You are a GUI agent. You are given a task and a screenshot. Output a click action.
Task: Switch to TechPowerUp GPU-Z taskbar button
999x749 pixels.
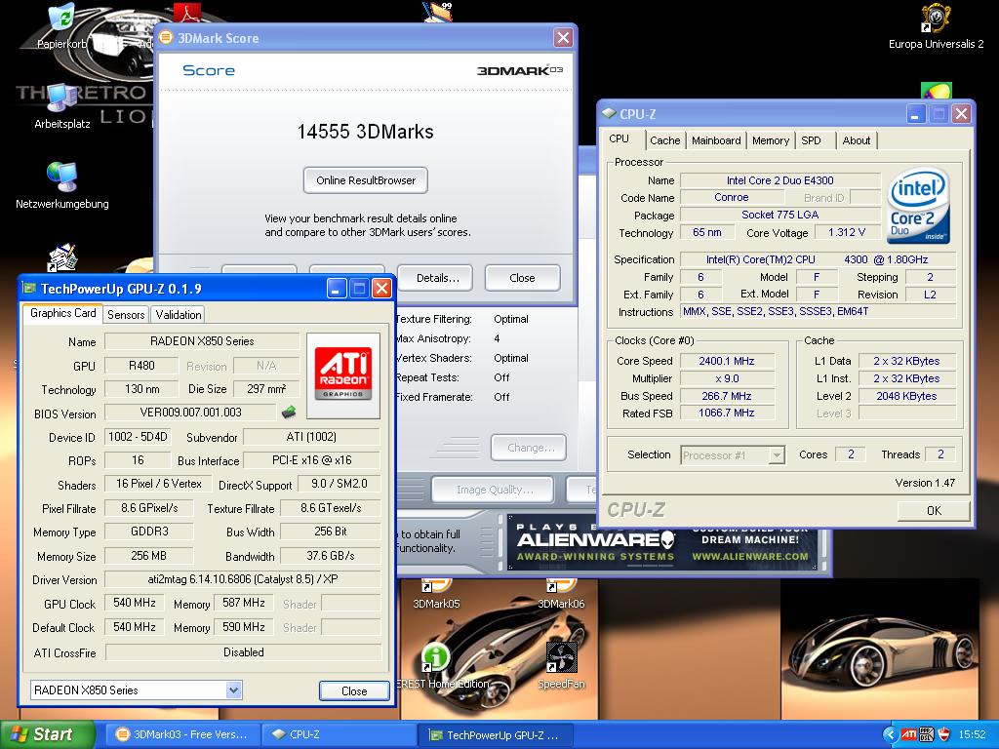click(x=496, y=734)
